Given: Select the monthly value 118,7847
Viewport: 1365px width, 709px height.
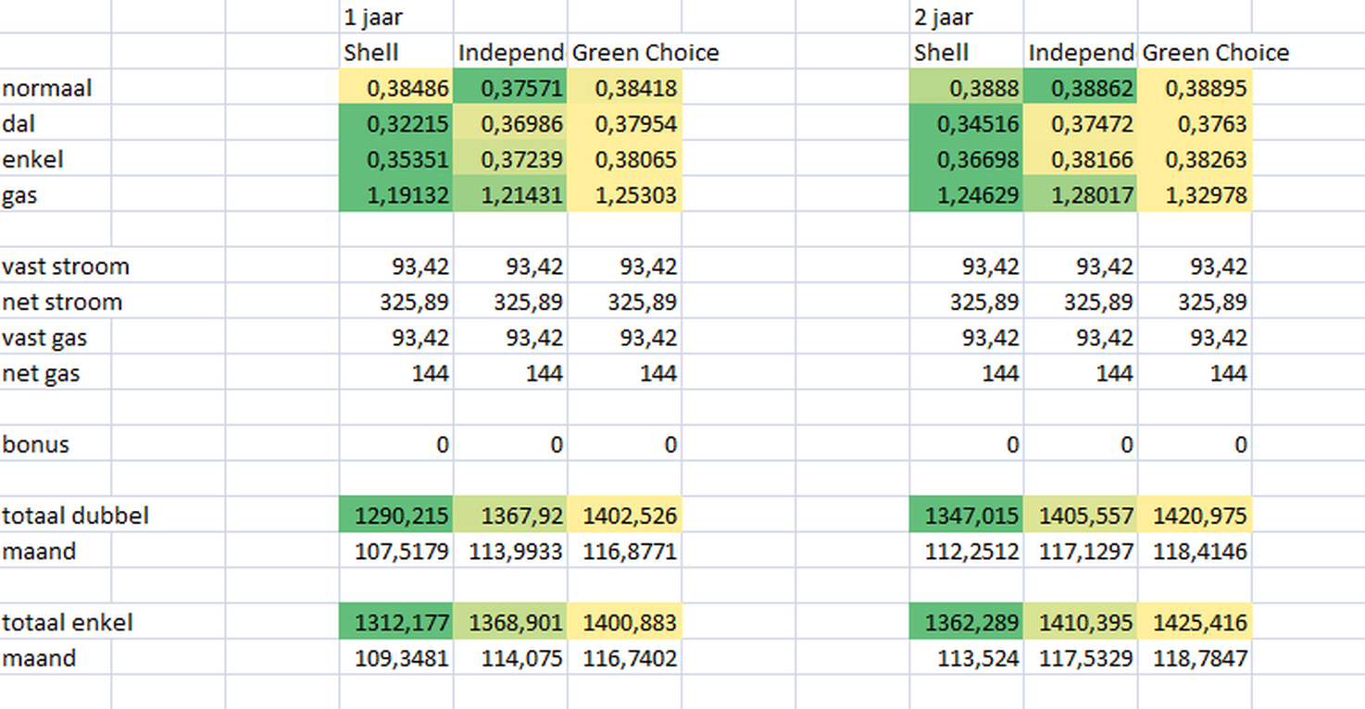Looking at the screenshot, I should pyautogui.click(x=1195, y=657).
